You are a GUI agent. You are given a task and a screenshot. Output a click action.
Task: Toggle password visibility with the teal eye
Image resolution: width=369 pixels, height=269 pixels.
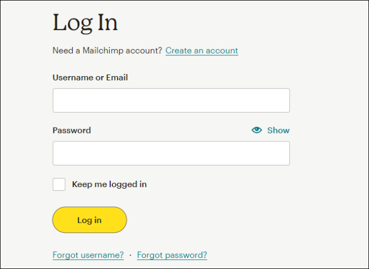pyautogui.click(x=257, y=130)
